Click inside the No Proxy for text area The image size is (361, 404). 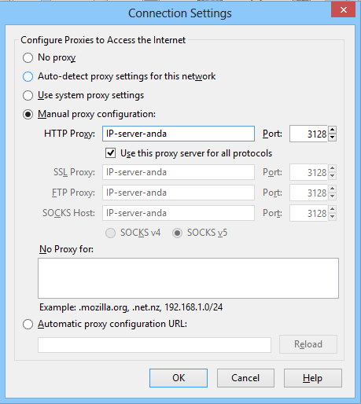point(188,278)
